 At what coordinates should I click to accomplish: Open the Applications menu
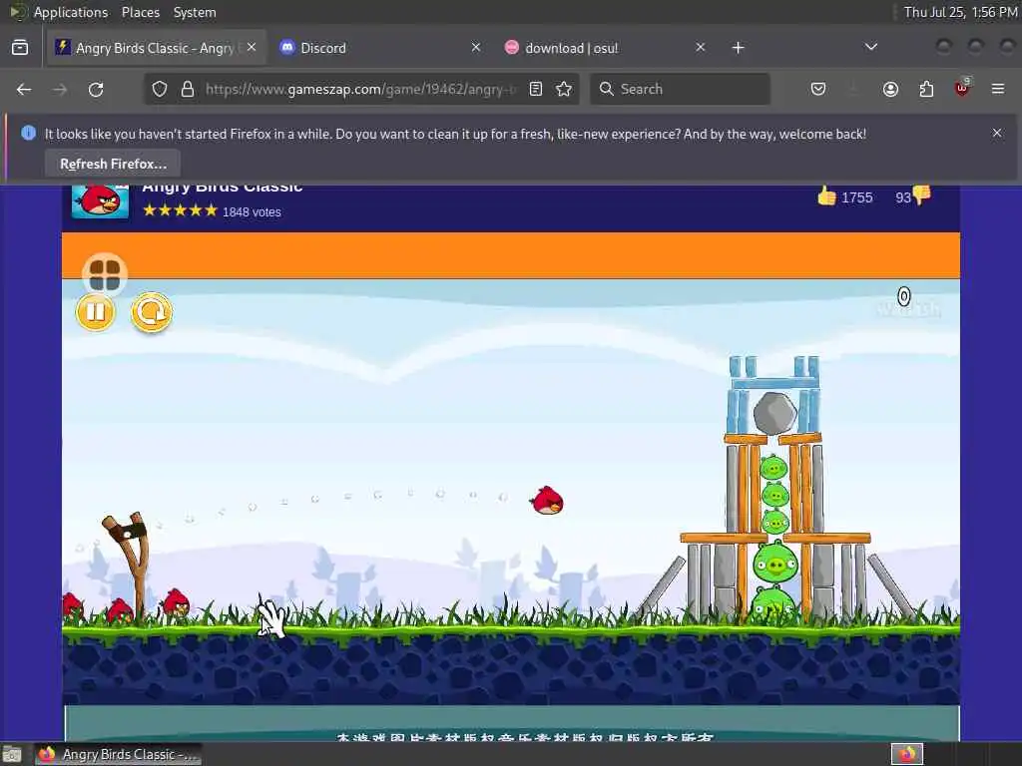pyautogui.click(x=71, y=12)
